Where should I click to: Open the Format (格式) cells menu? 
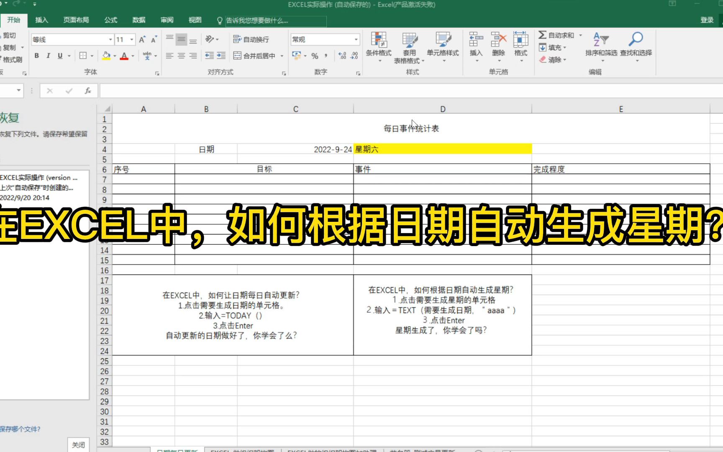[520, 47]
